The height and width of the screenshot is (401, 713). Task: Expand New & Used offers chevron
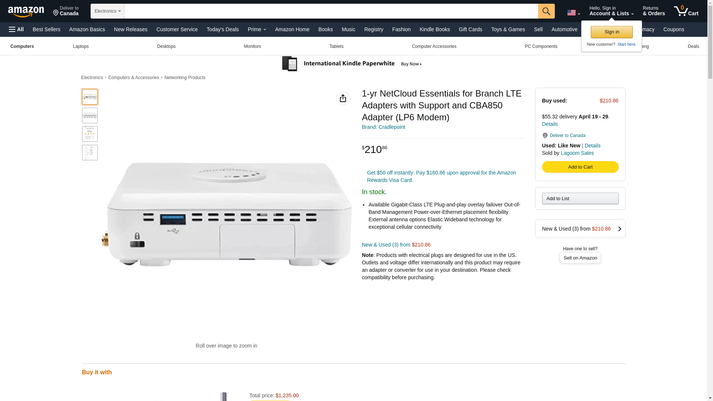(619, 229)
